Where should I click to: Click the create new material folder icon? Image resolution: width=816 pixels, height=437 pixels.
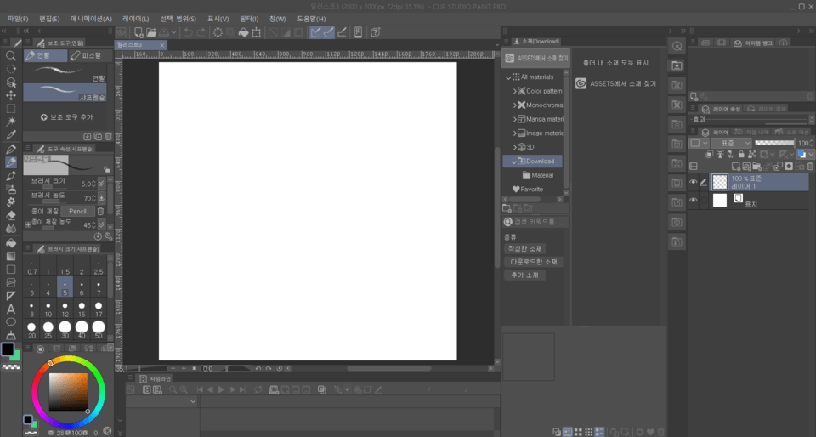pos(507,208)
